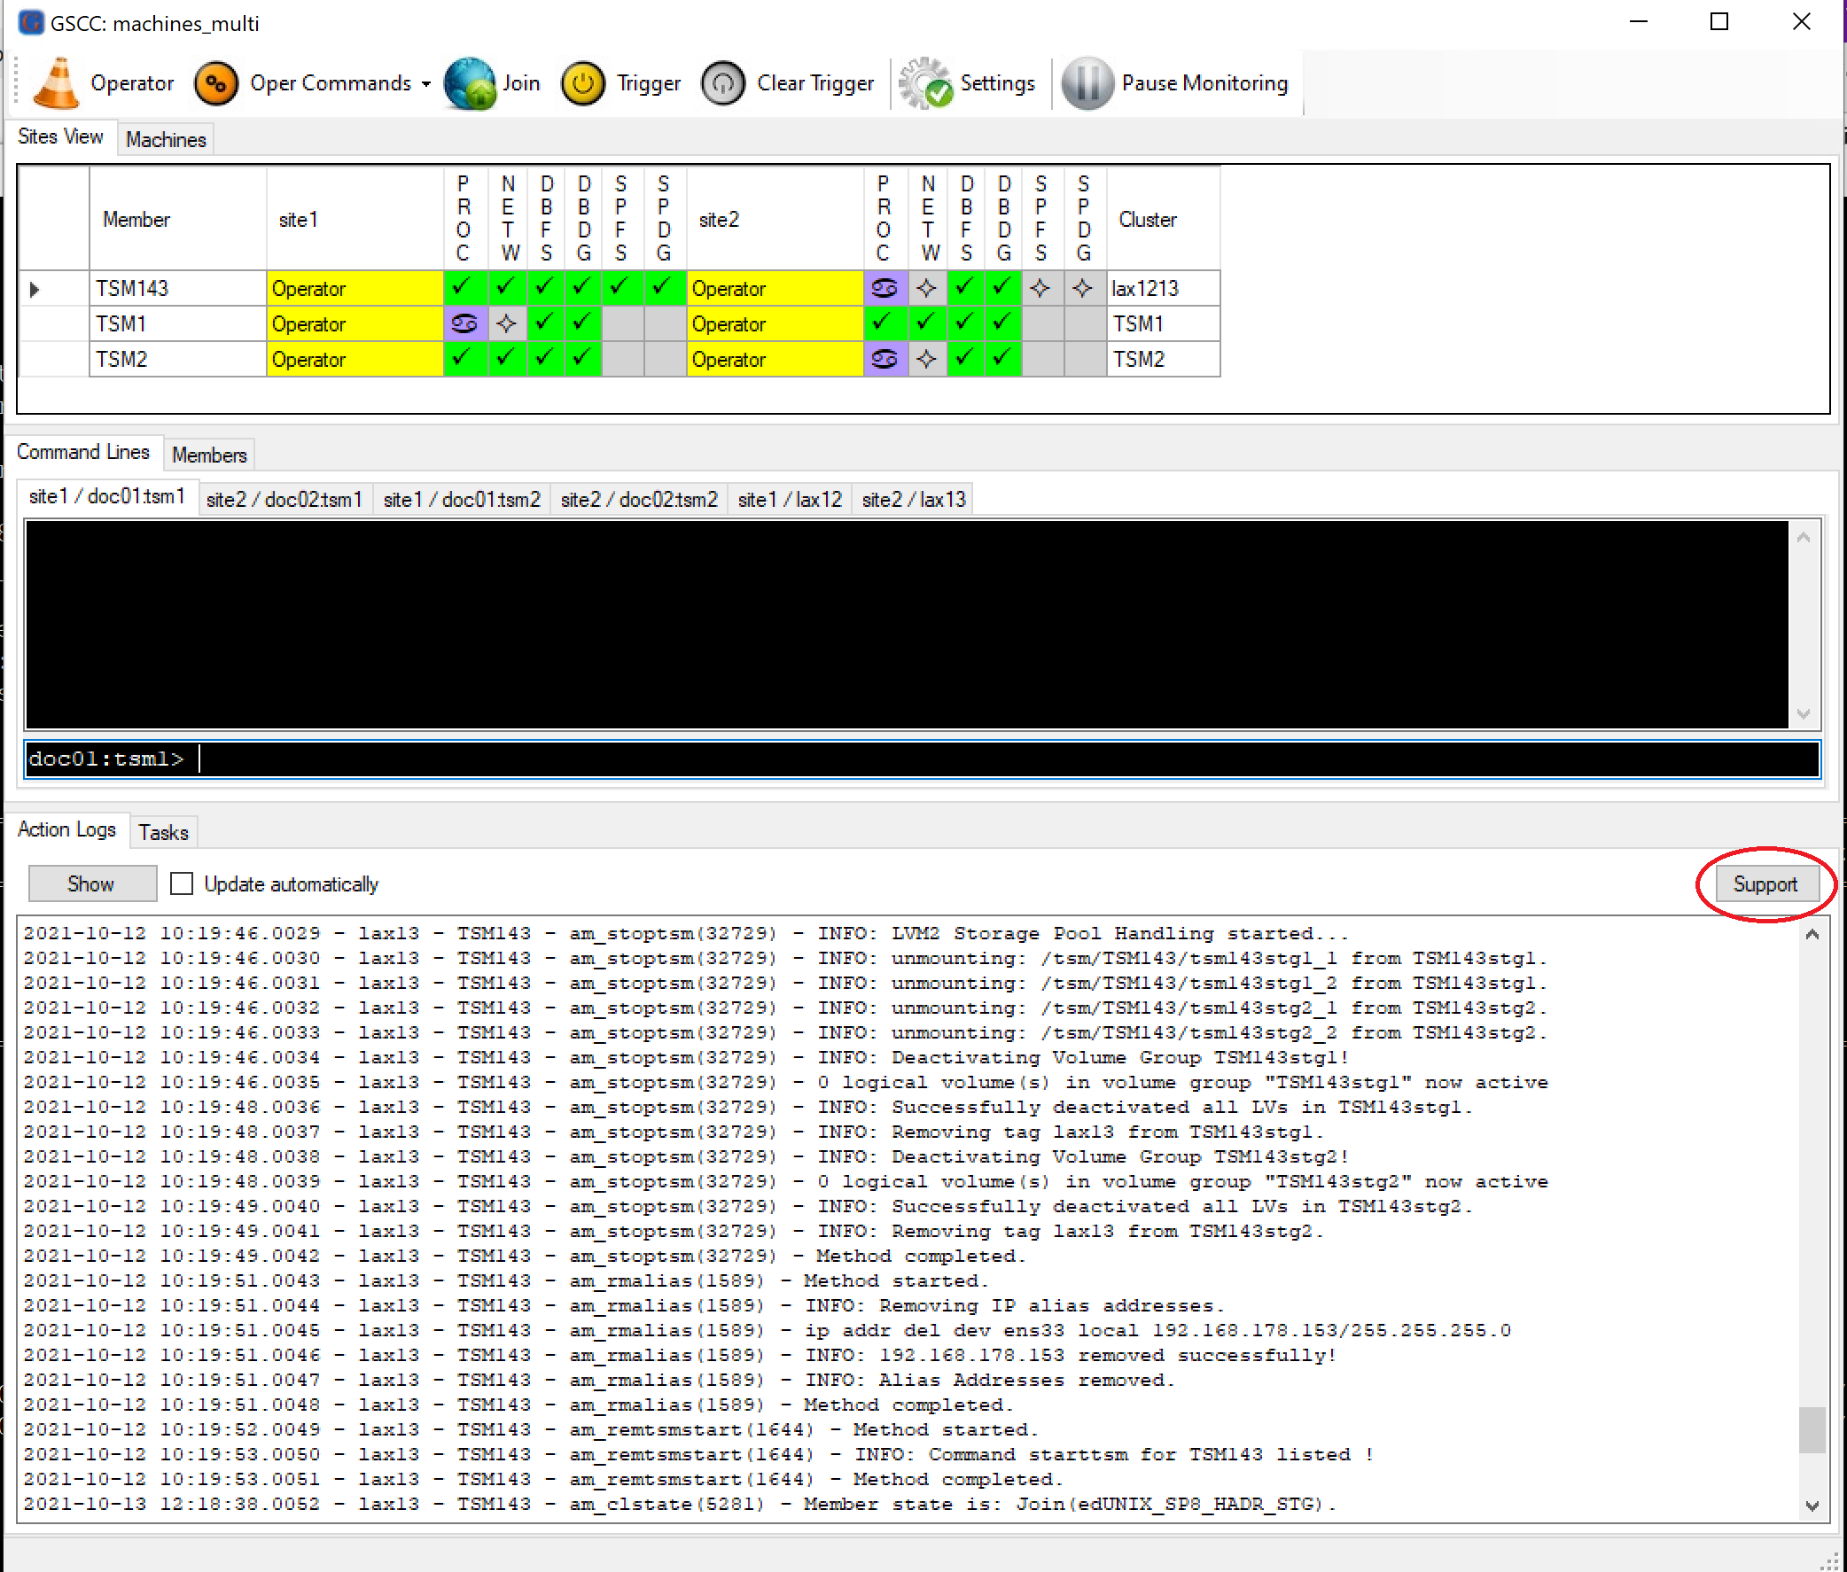Click the Clear Trigger icon

[x=723, y=83]
